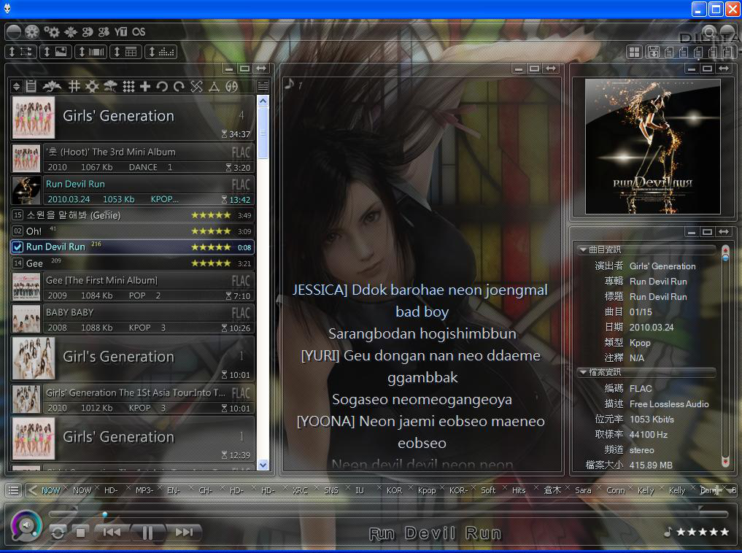Open the gears preferences icon in top toolbar
The width and height of the screenshot is (742, 553).
[52, 31]
